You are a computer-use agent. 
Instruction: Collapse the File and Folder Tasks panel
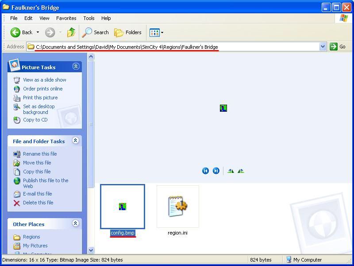click(x=76, y=141)
